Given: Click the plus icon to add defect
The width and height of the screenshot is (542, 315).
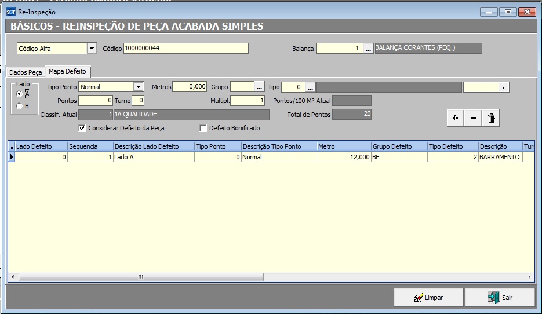Looking at the screenshot, I should [455, 118].
